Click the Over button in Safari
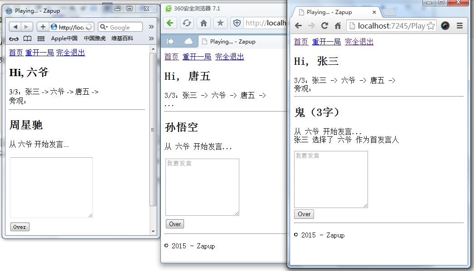 19,227
